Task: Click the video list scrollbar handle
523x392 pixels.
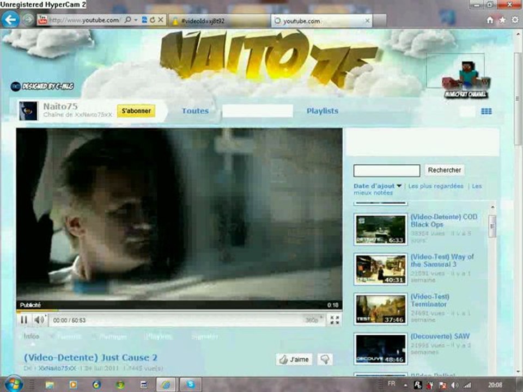Action: [492, 226]
